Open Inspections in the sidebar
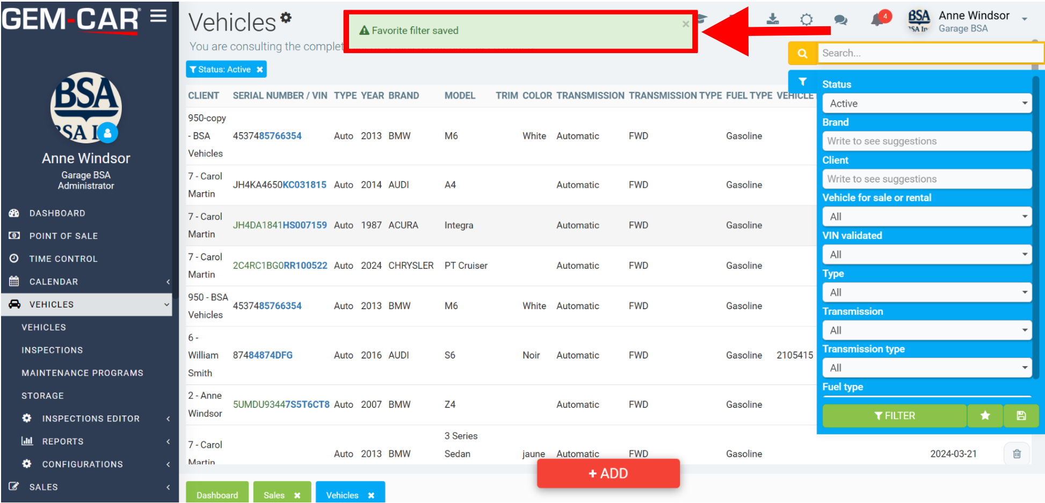Screen dimensions: 1045x503 [52, 350]
